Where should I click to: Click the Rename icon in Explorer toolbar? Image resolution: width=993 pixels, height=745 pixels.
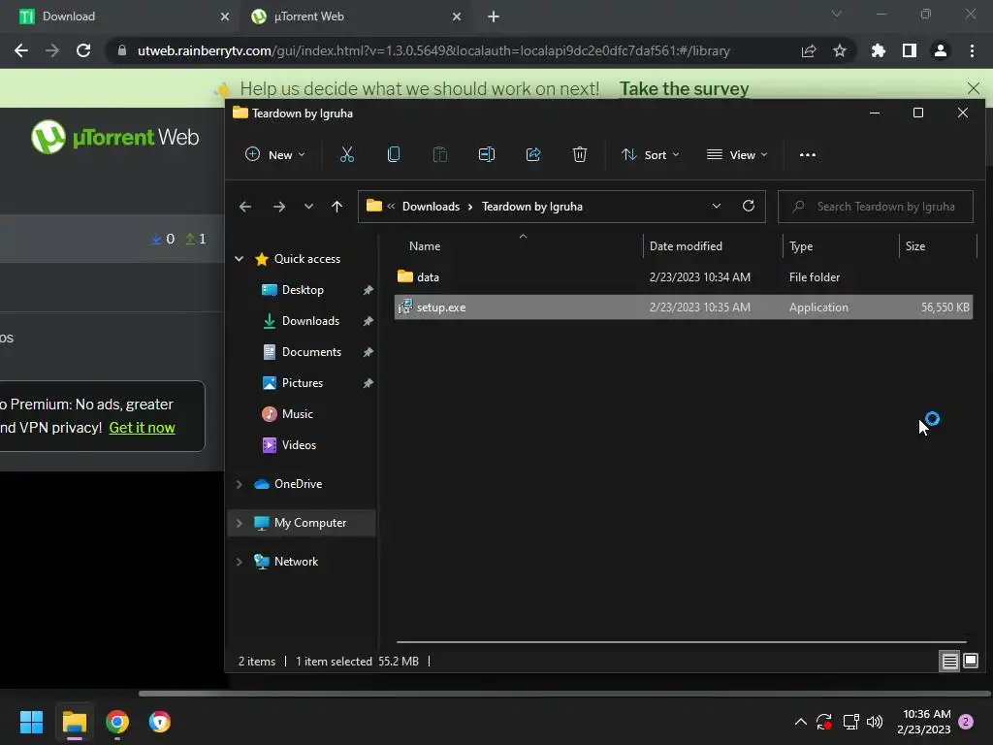click(487, 154)
